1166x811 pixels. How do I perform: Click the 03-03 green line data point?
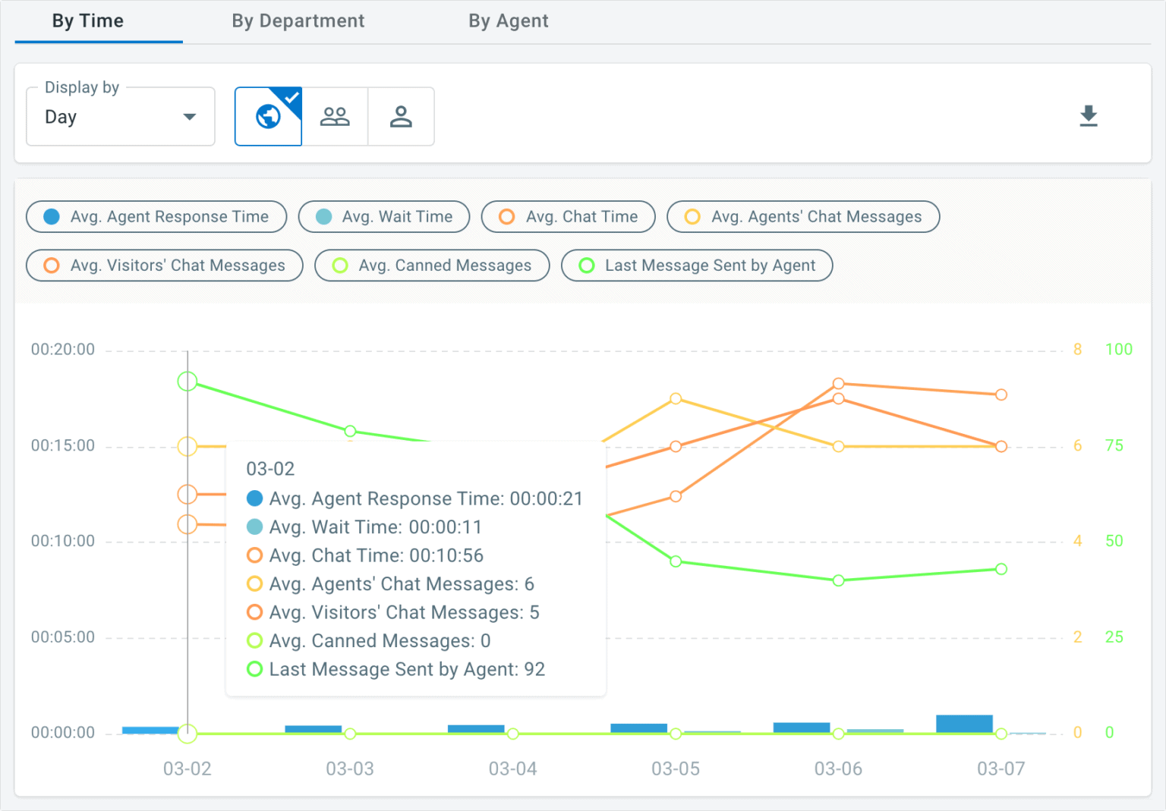pyautogui.click(x=350, y=431)
